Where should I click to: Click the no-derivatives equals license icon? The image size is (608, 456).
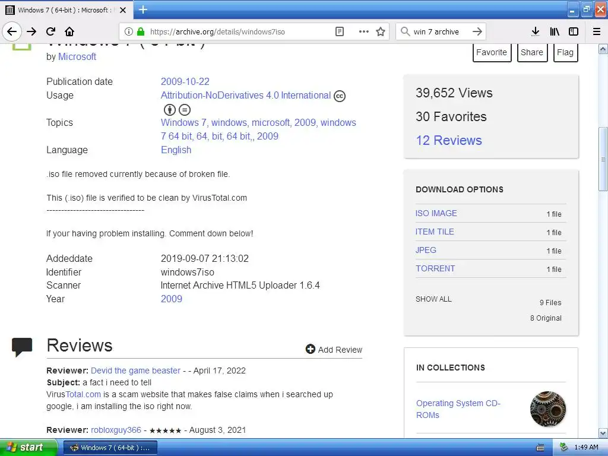pos(185,110)
